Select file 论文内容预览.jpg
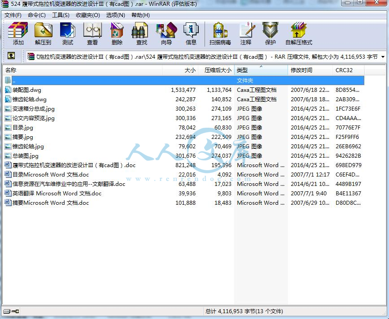 pyautogui.click(x=34, y=118)
